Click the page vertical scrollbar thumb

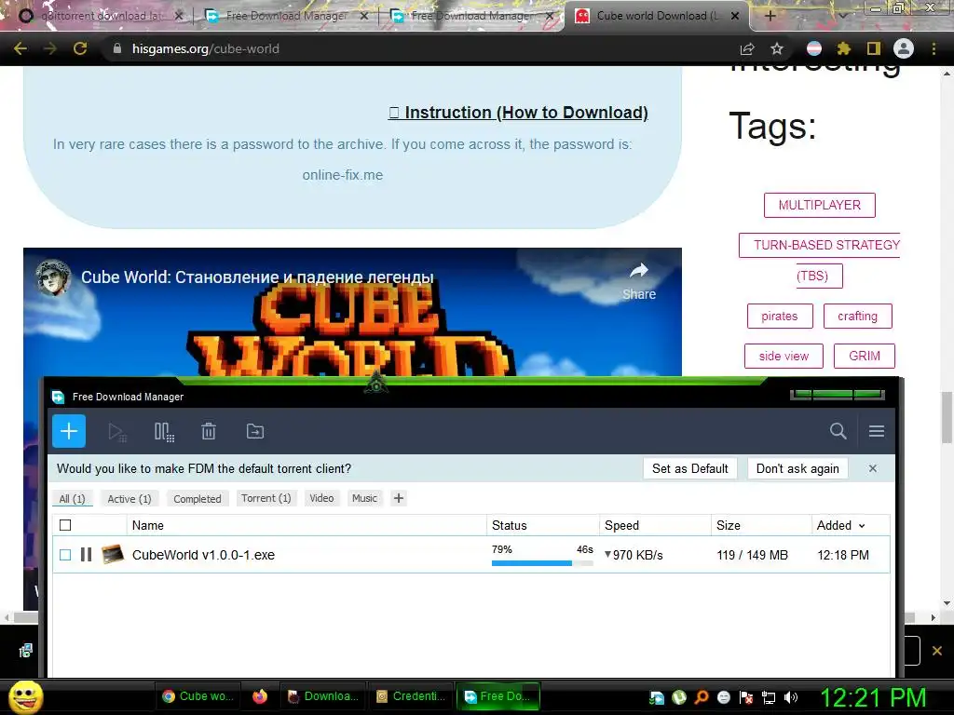pos(947,418)
